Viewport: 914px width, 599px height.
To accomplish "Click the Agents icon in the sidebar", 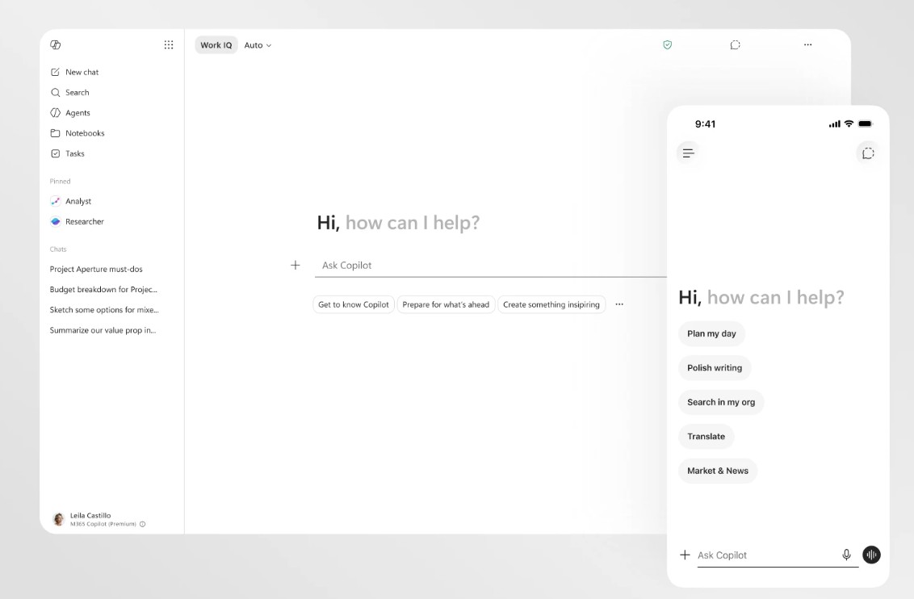I will tap(56, 113).
